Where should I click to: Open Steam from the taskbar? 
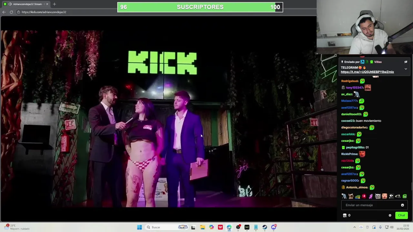pos(265,227)
